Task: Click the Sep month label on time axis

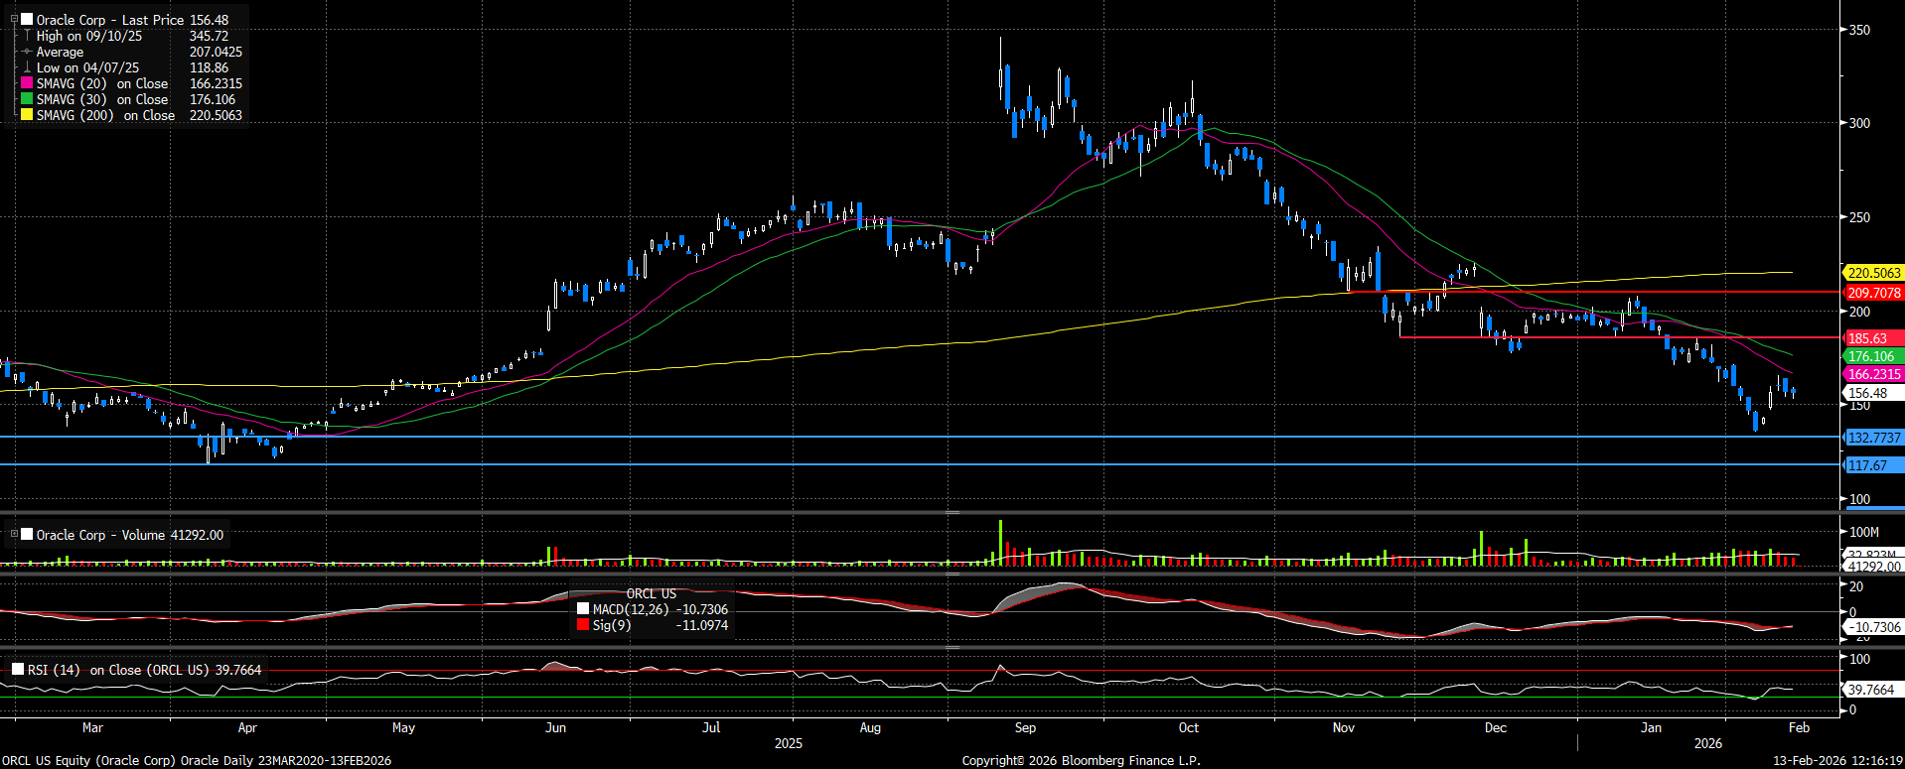Action: click(1025, 727)
